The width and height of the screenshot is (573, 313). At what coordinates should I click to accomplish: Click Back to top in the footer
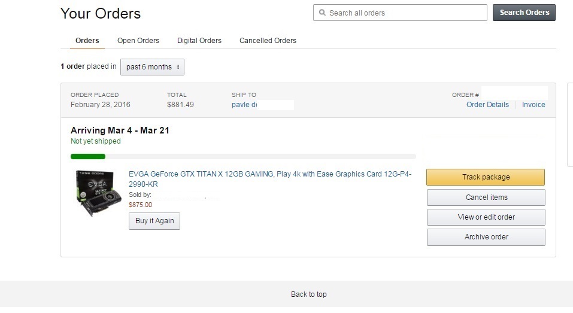308,294
